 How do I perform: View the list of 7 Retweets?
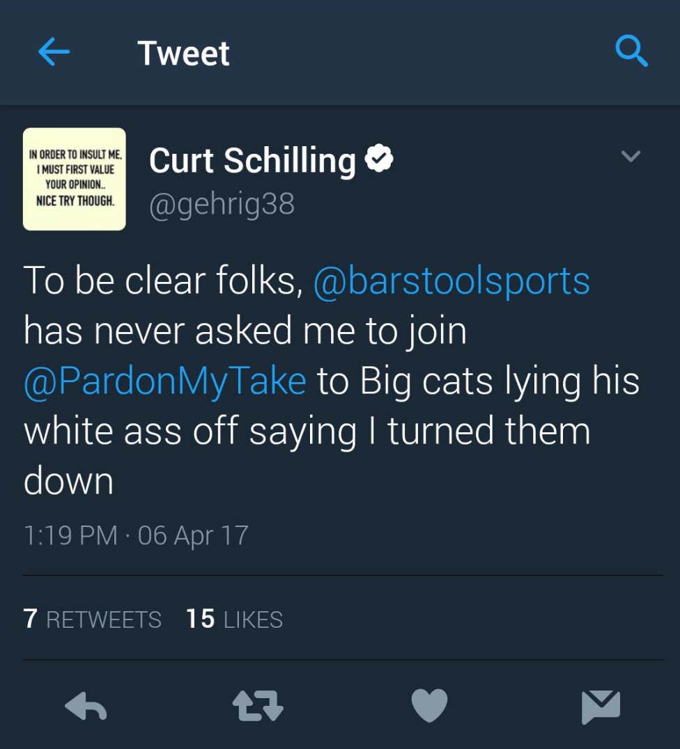click(x=92, y=619)
